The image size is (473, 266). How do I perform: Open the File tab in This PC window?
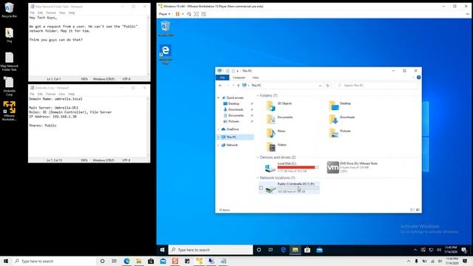tap(222, 78)
